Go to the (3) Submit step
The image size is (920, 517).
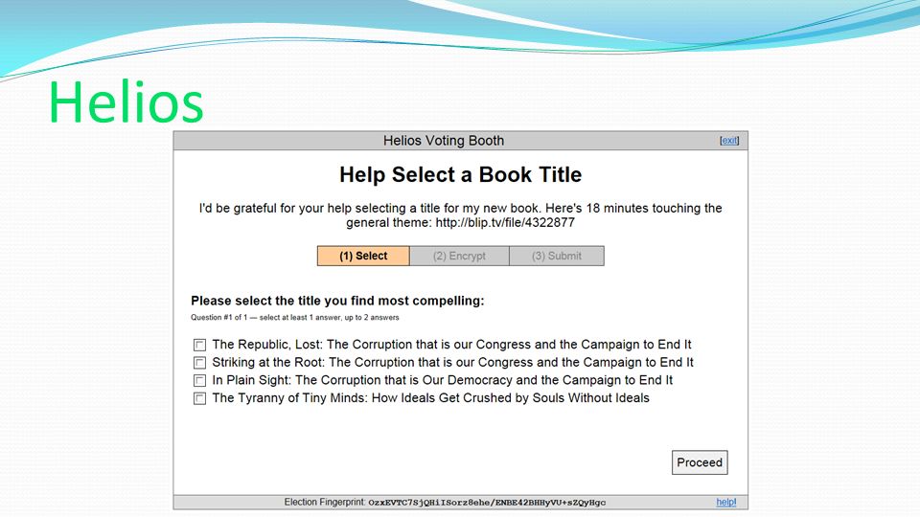coord(556,257)
